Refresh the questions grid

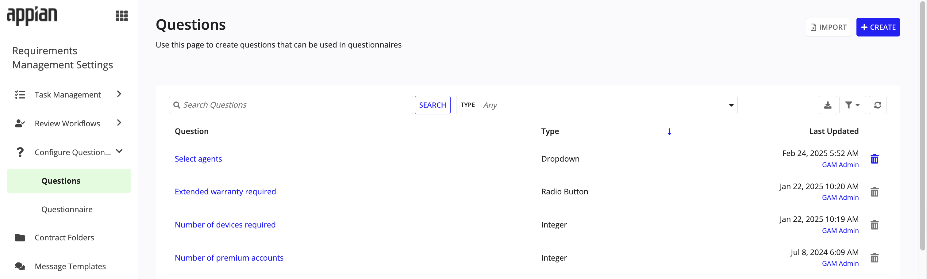click(878, 105)
